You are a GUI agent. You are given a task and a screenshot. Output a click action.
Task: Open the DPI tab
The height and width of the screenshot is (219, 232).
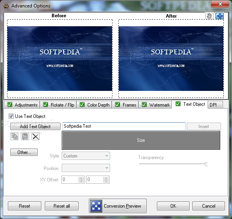click(x=215, y=105)
